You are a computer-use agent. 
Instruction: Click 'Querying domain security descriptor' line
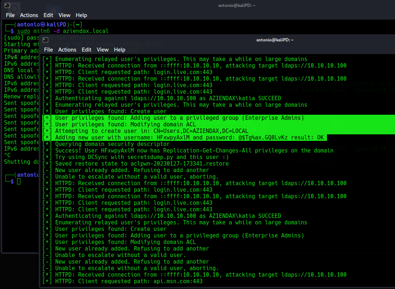(106, 144)
